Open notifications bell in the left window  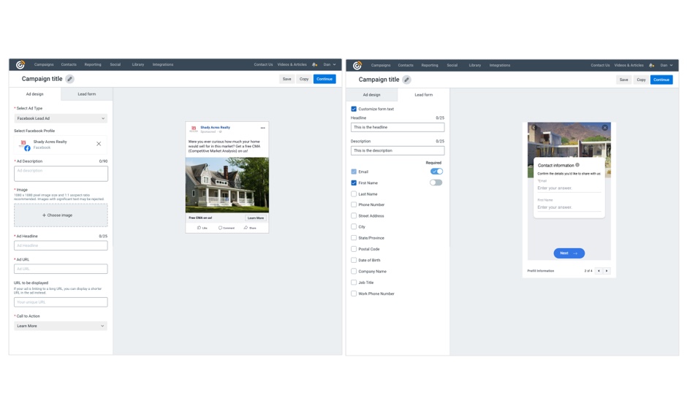tap(314, 64)
